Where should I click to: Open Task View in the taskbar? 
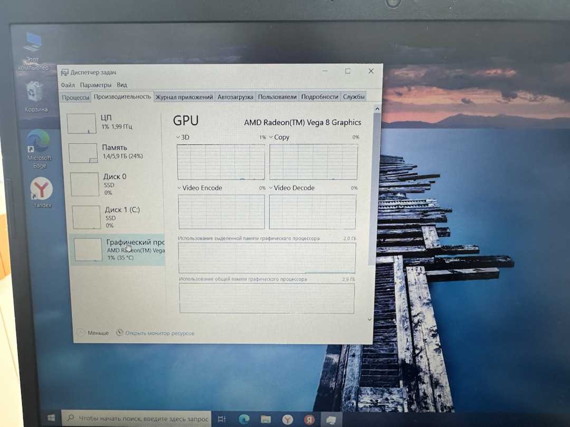pos(221,419)
